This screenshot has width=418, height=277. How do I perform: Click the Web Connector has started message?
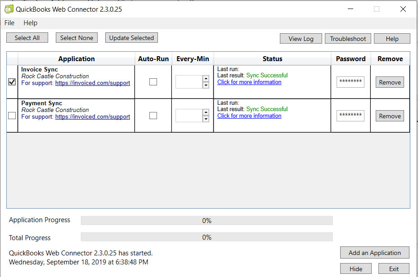(x=81, y=253)
